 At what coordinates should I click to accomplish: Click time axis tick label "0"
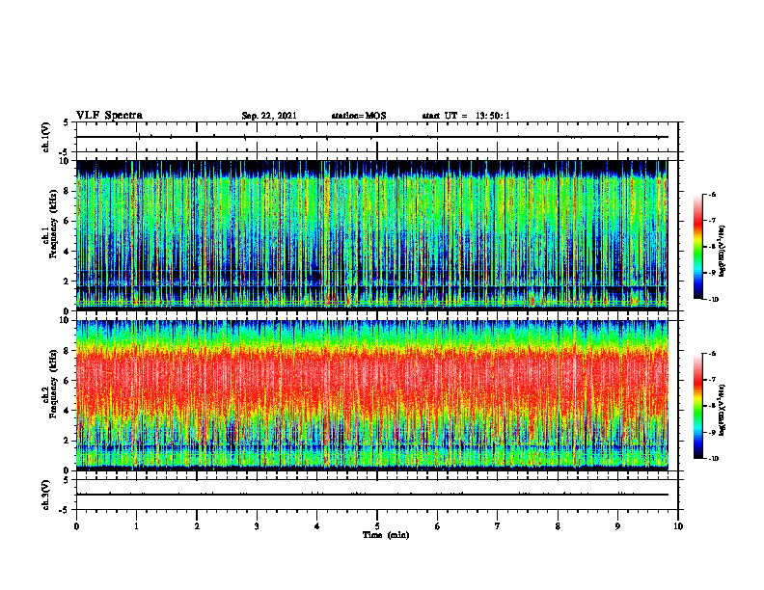coord(76,526)
